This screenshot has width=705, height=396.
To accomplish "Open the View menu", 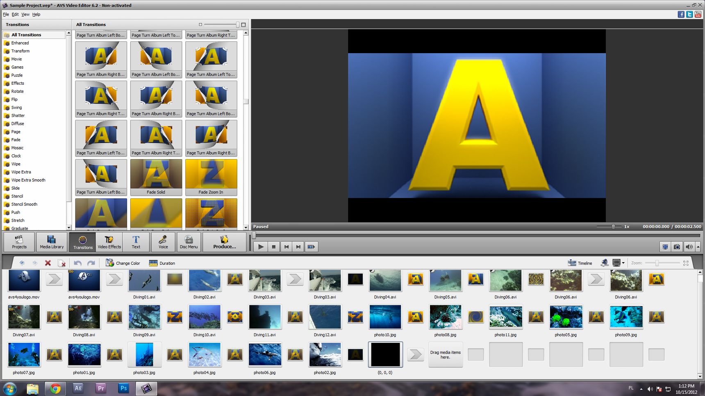I will pos(25,14).
